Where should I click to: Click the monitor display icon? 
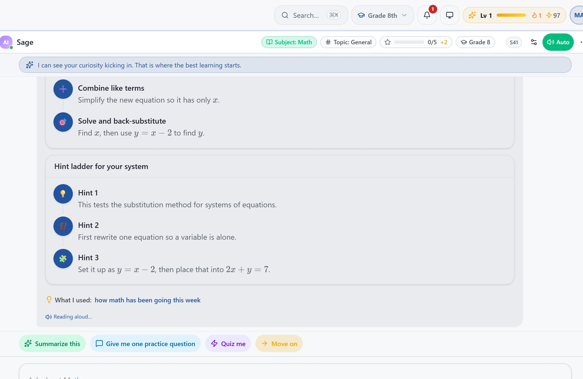pos(450,15)
